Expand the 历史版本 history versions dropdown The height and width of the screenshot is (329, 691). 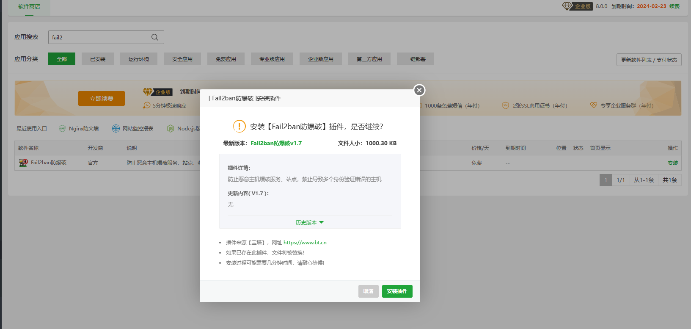click(x=309, y=223)
